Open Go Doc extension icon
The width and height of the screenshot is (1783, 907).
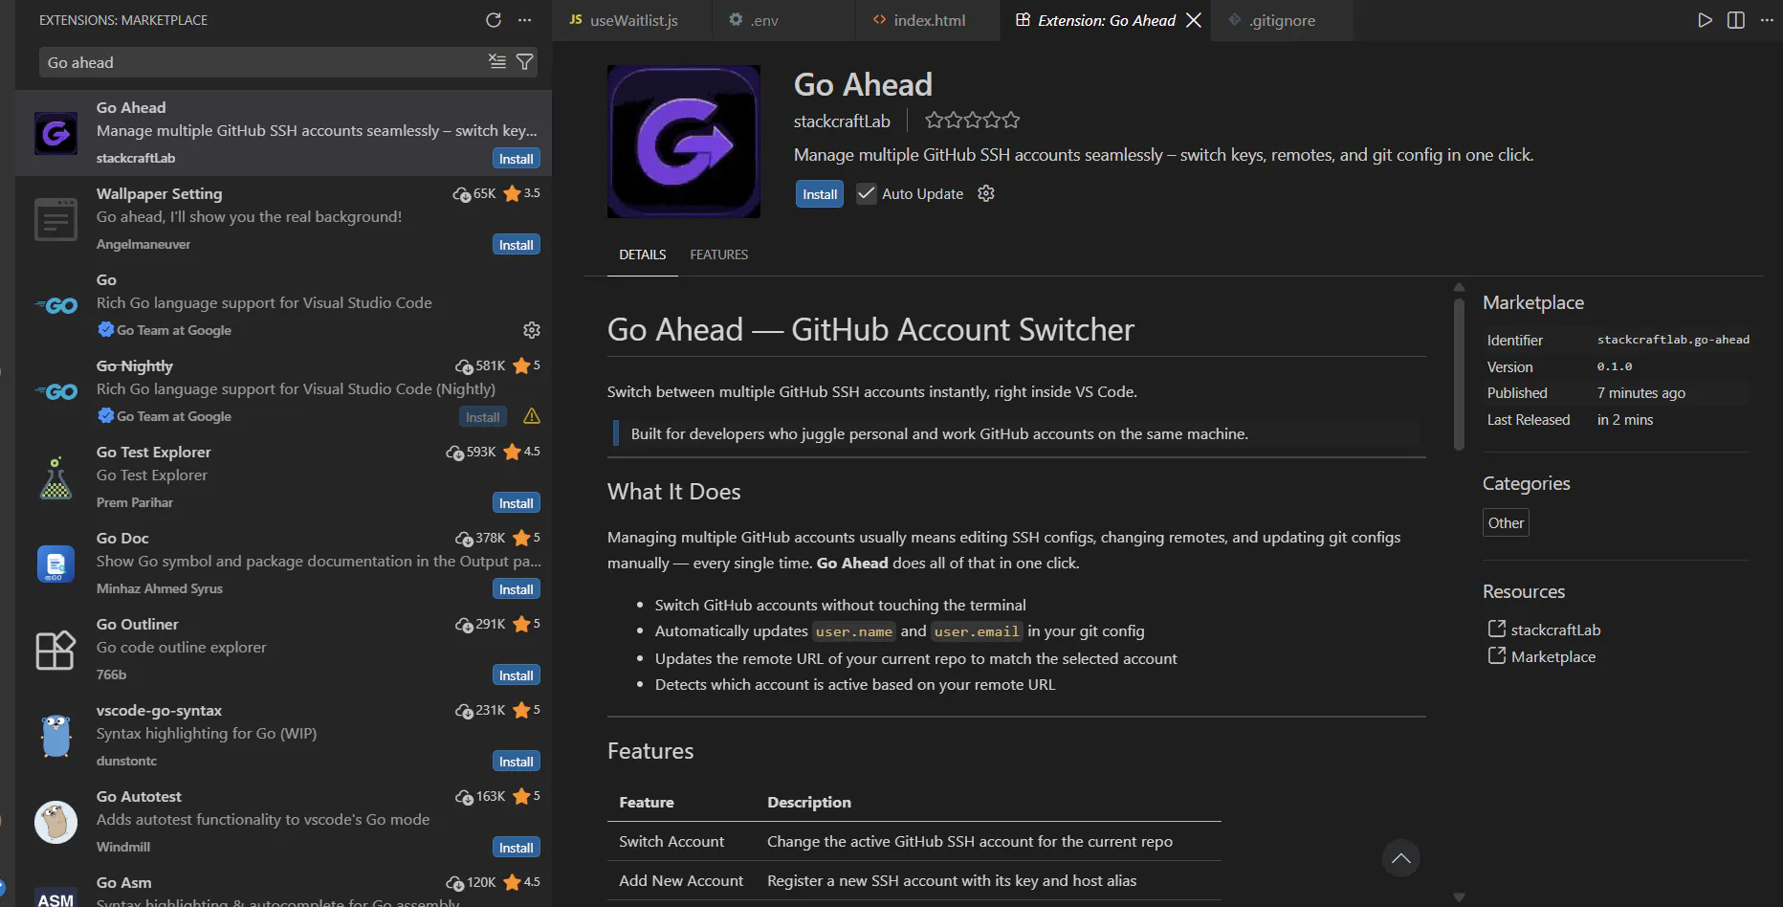[x=55, y=564]
